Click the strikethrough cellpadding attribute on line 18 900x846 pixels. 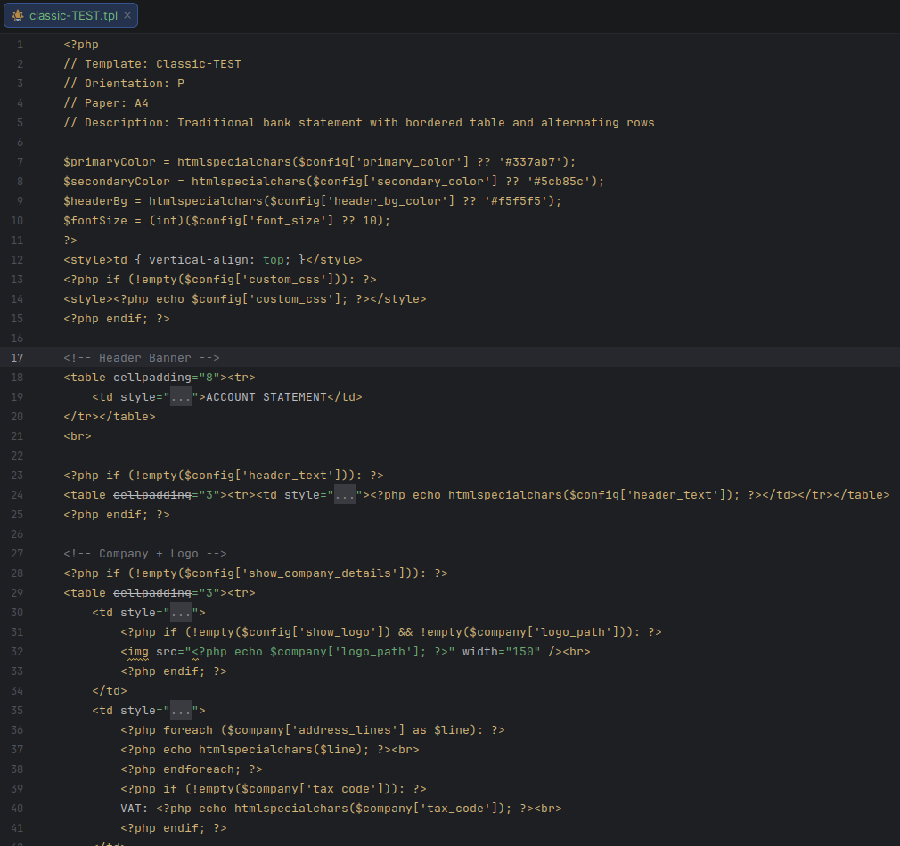click(x=154, y=377)
